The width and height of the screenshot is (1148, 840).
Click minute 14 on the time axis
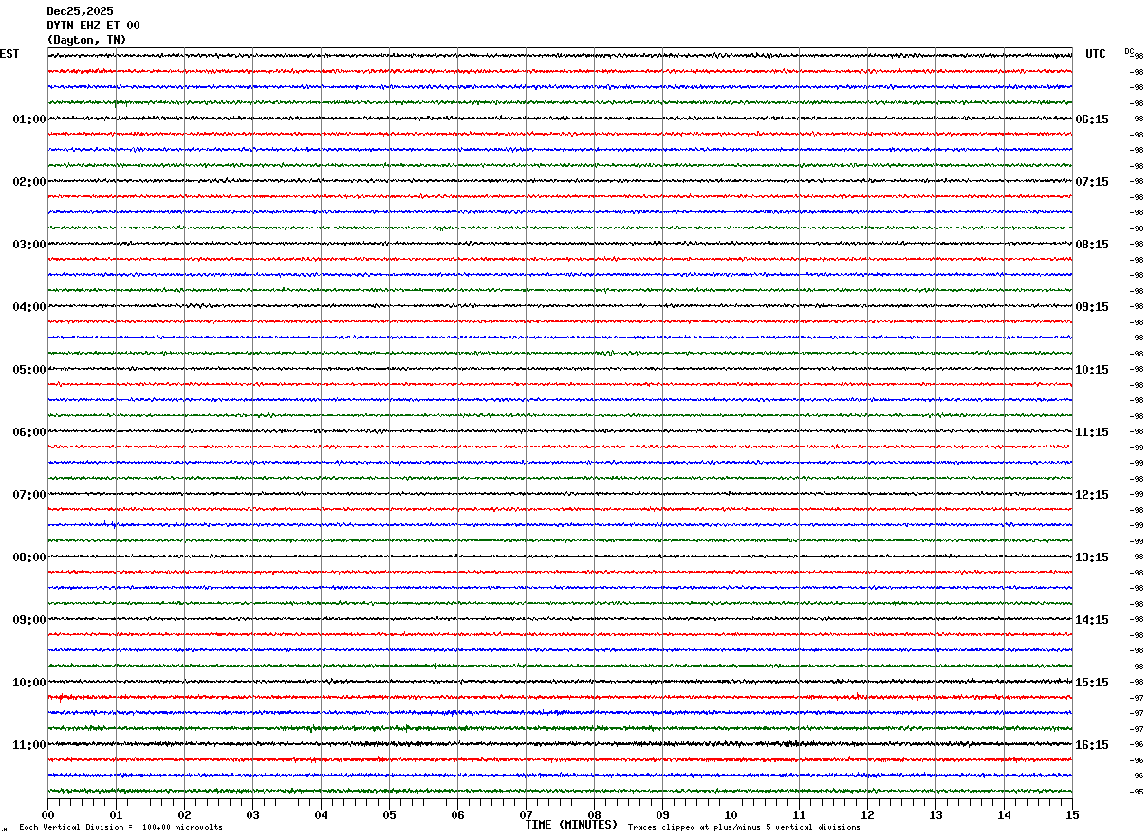tap(1004, 814)
